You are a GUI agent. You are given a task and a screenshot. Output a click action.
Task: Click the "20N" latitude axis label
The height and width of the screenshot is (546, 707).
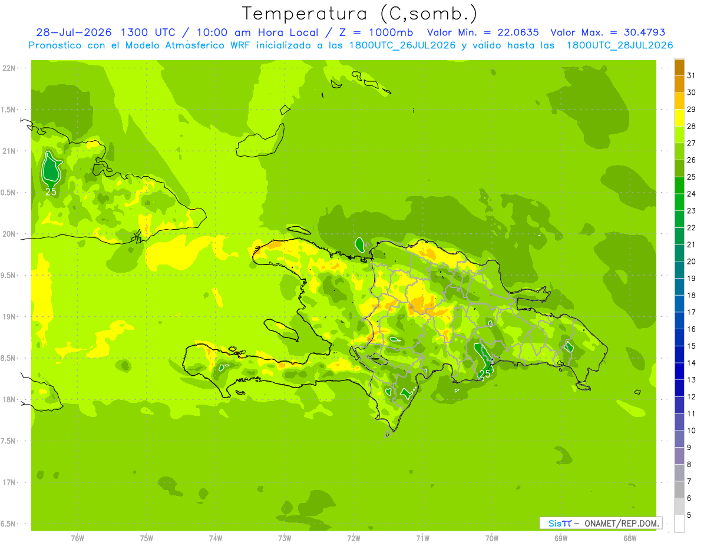pos(8,234)
